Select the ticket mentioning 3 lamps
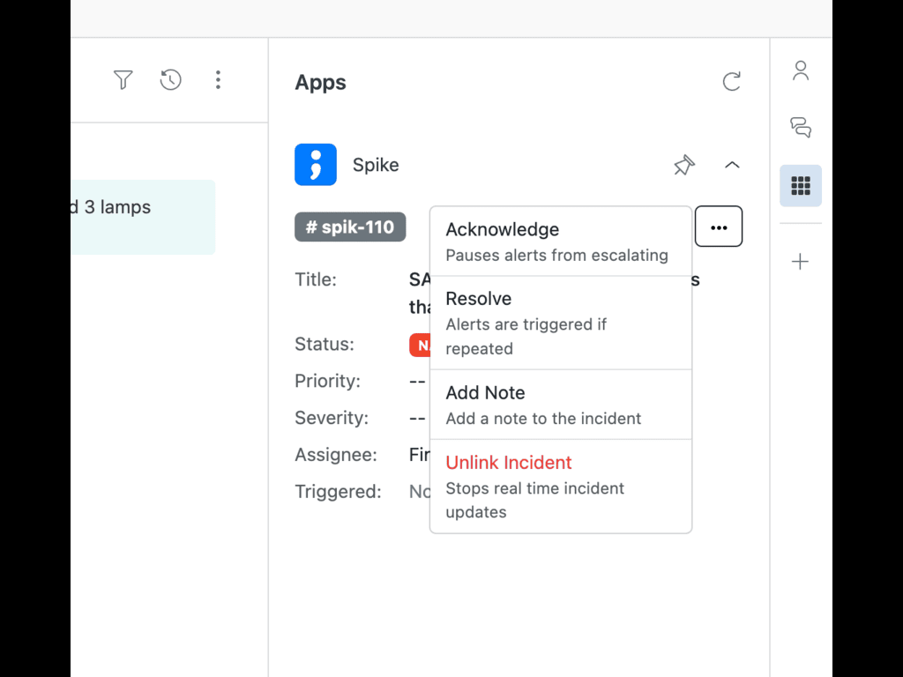 click(x=143, y=217)
